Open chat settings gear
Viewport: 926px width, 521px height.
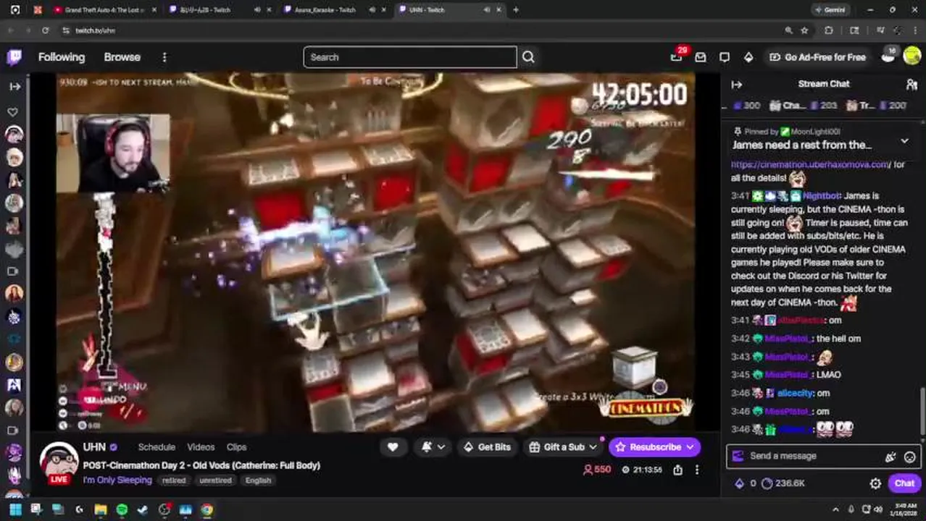click(875, 483)
